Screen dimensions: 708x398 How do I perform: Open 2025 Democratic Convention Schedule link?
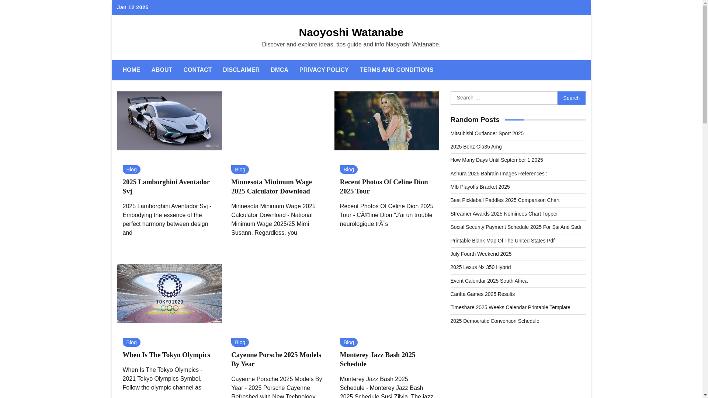pyautogui.click(x=495, y=321)
